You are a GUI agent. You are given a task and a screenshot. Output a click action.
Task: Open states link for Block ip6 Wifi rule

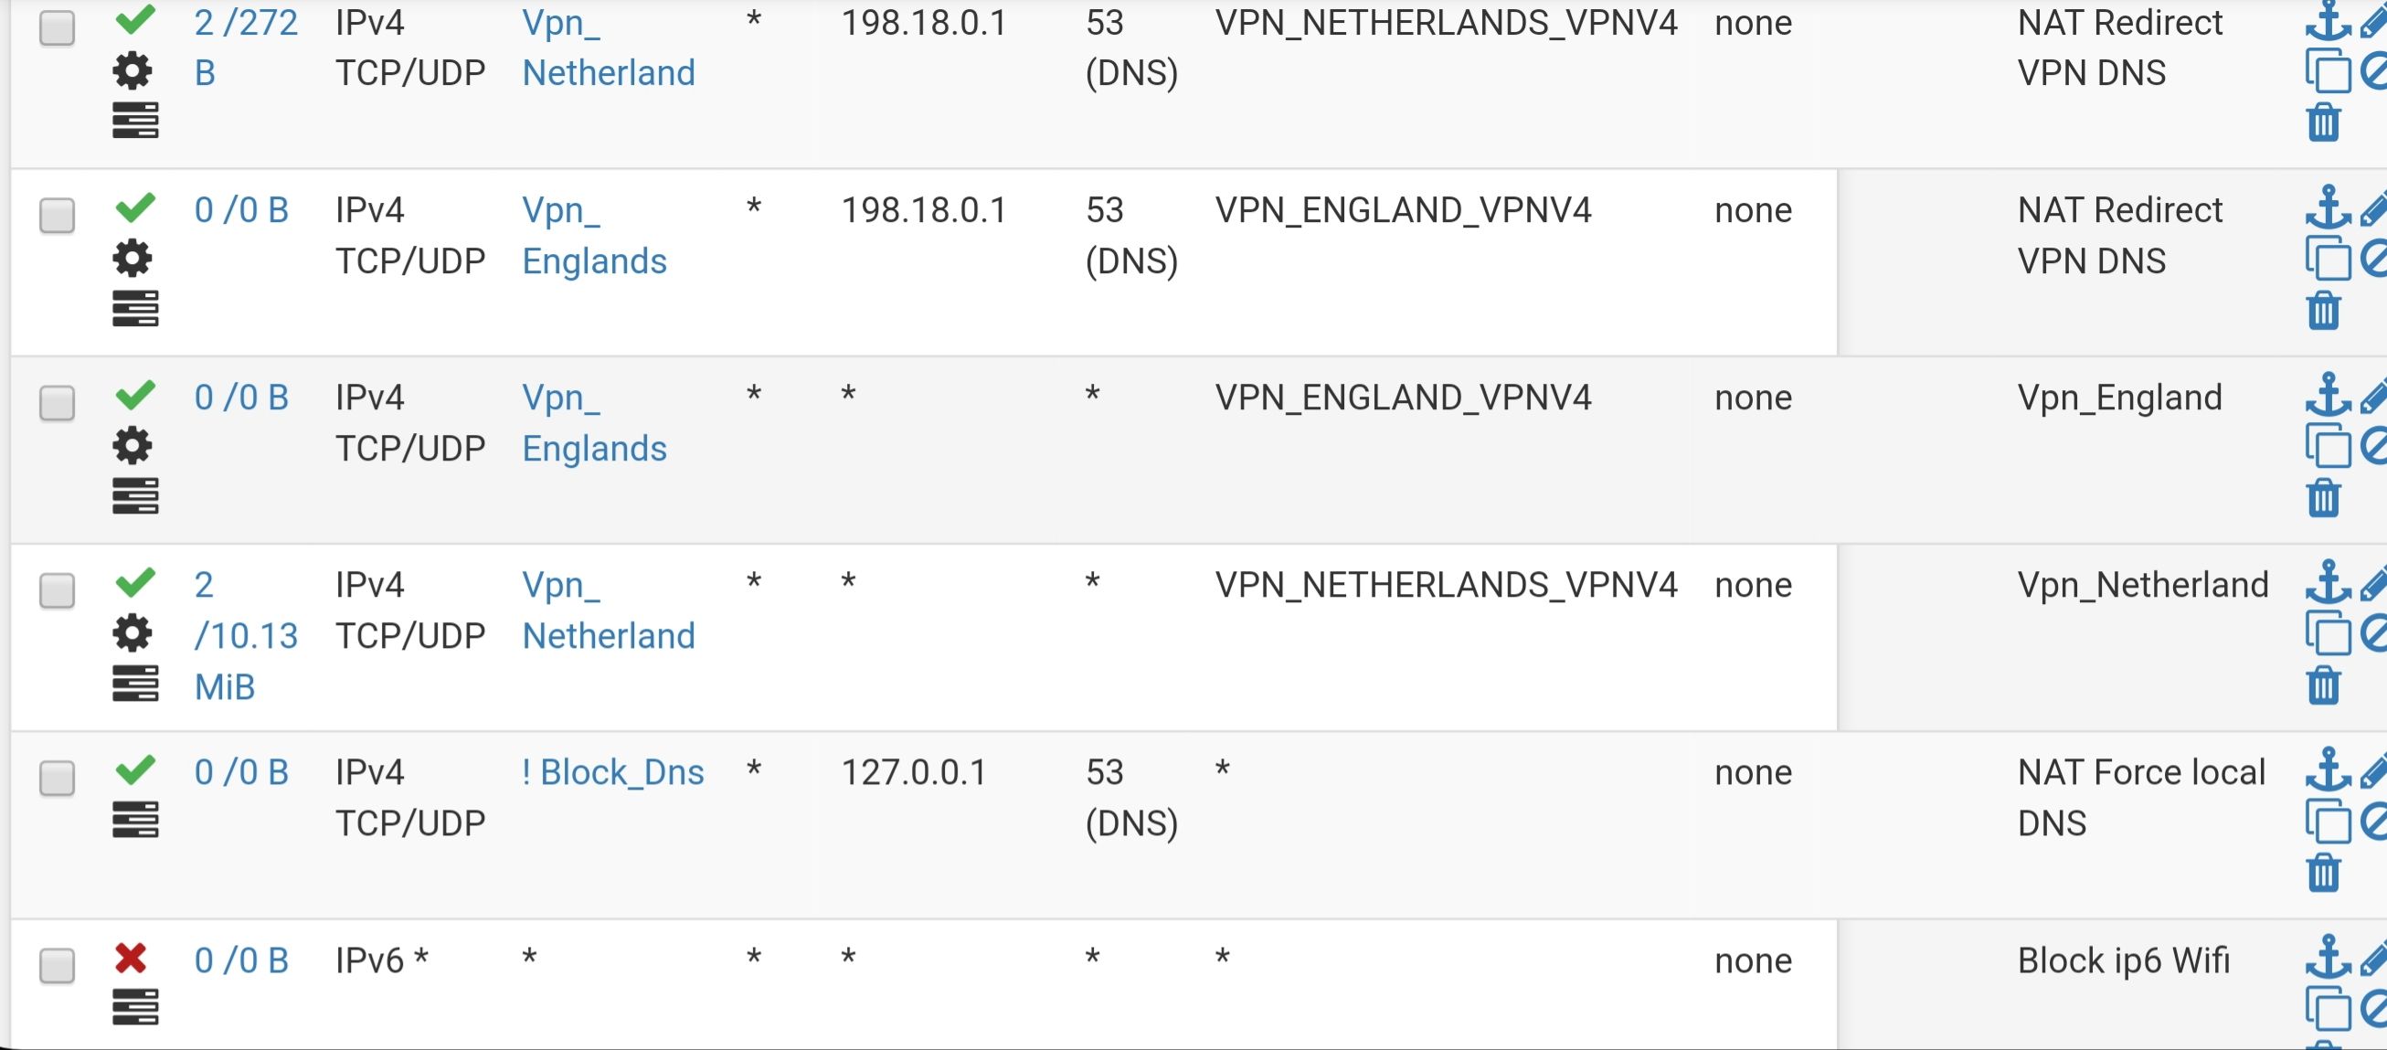[x=241, y=960]
